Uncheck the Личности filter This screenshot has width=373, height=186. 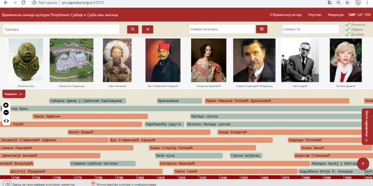pos(347,24)
